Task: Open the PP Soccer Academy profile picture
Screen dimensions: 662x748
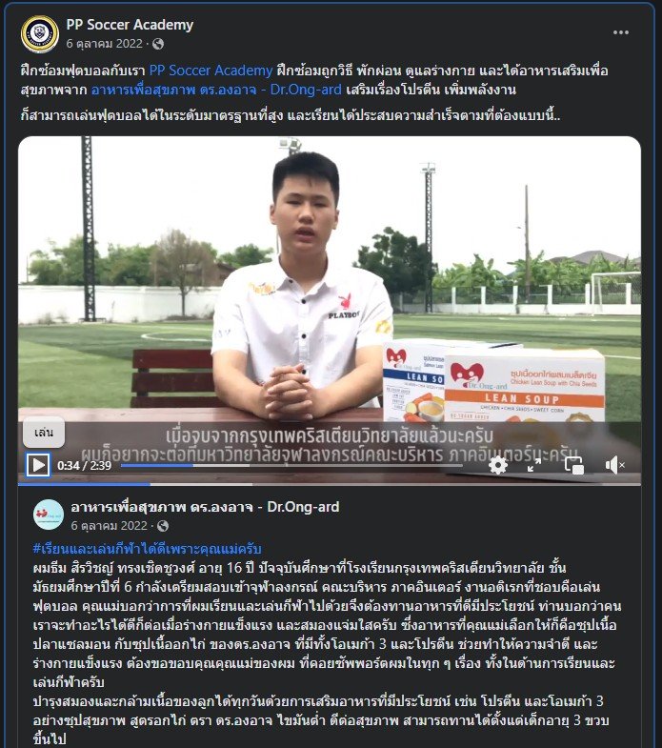Action: pyautogui.click(x=40, y=34)
